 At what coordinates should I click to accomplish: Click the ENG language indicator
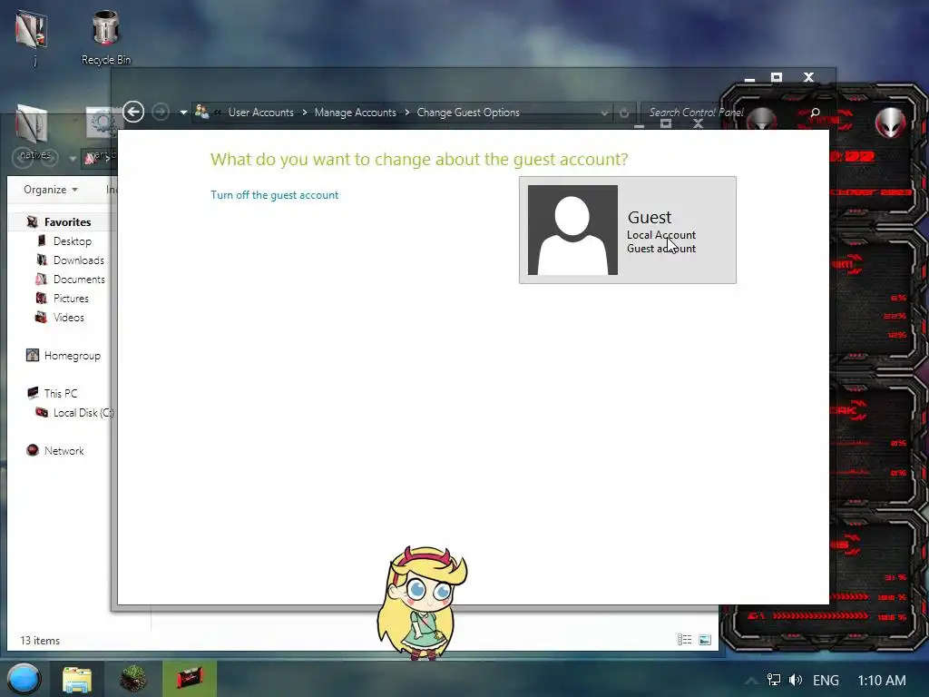(826, 681)
